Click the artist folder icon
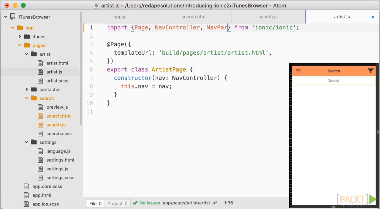Image resolution: width=380 pixels, height=209 pixels. [x=34, y=54]
